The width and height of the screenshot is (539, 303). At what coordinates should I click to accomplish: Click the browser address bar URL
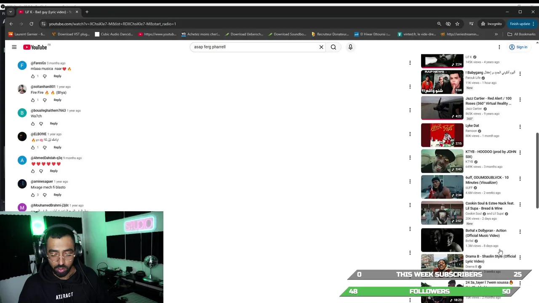[x=112, y=24]
